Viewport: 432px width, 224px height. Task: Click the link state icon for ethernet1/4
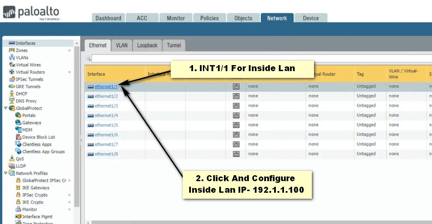(x=236, y=116)
